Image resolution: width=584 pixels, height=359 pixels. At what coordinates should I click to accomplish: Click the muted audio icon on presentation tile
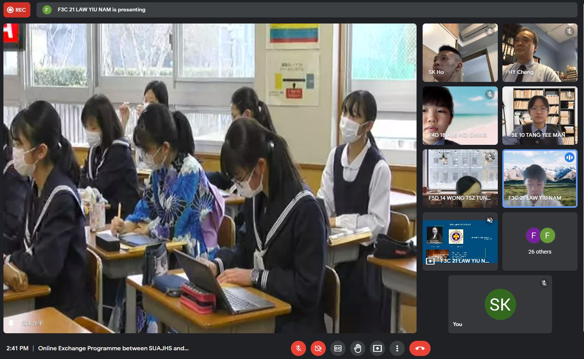click(x=490, y=220)
